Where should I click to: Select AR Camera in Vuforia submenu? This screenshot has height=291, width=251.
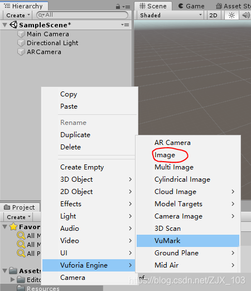(x=188, y=143)
